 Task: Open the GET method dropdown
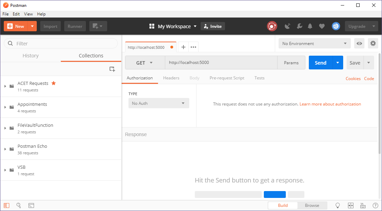[145, 63]
